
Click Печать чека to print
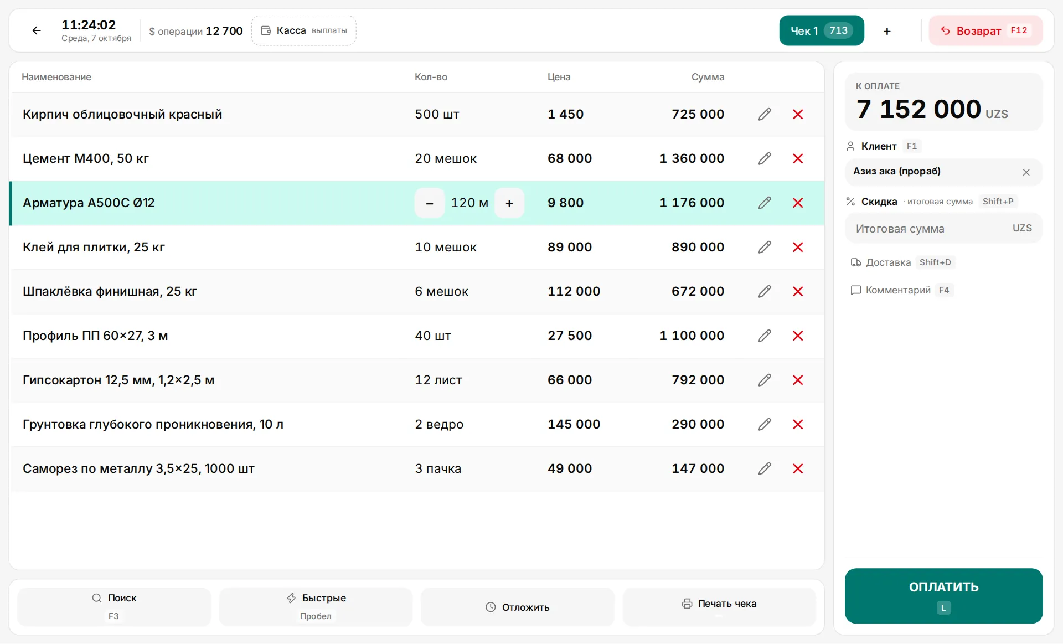click(x=719, y=607)
